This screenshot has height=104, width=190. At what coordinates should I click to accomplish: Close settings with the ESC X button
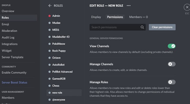pos(187,7)
